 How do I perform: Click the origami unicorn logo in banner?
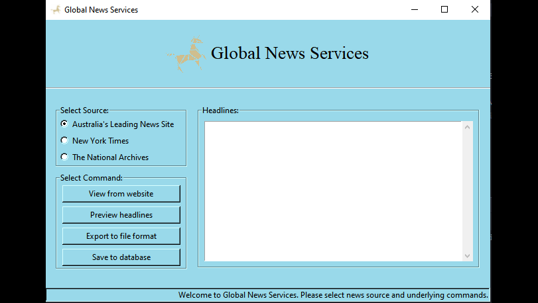point(186,54)
